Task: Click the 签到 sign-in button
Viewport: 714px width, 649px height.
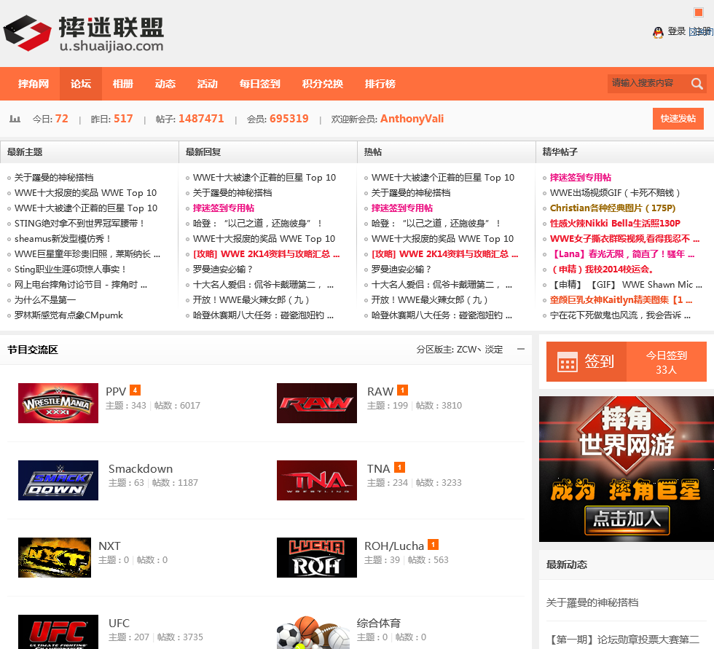Action: click(x=586, y=362)
